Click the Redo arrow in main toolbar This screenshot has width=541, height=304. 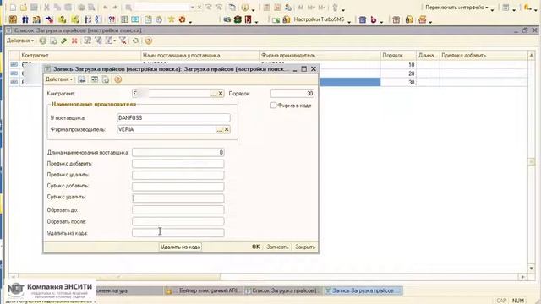115,8
